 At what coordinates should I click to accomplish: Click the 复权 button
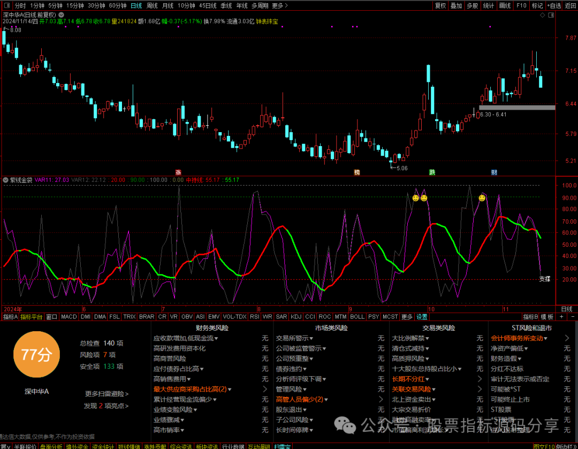click(440, 5)
